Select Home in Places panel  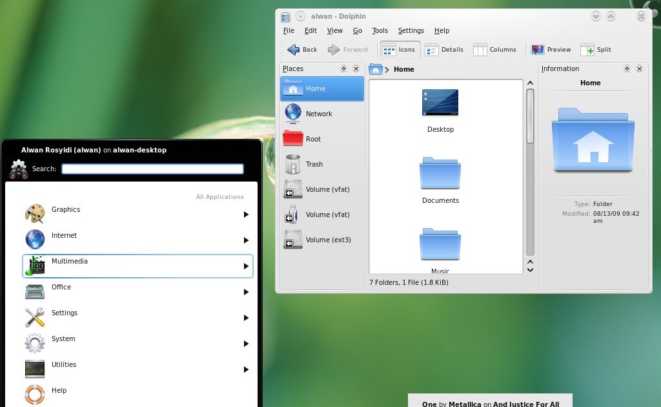322,89
